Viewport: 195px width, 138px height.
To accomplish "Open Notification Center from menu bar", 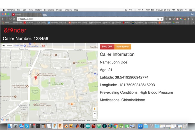I will pos(191,10).
